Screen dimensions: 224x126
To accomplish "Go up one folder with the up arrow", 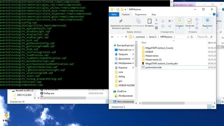I will tap(126, 37).
